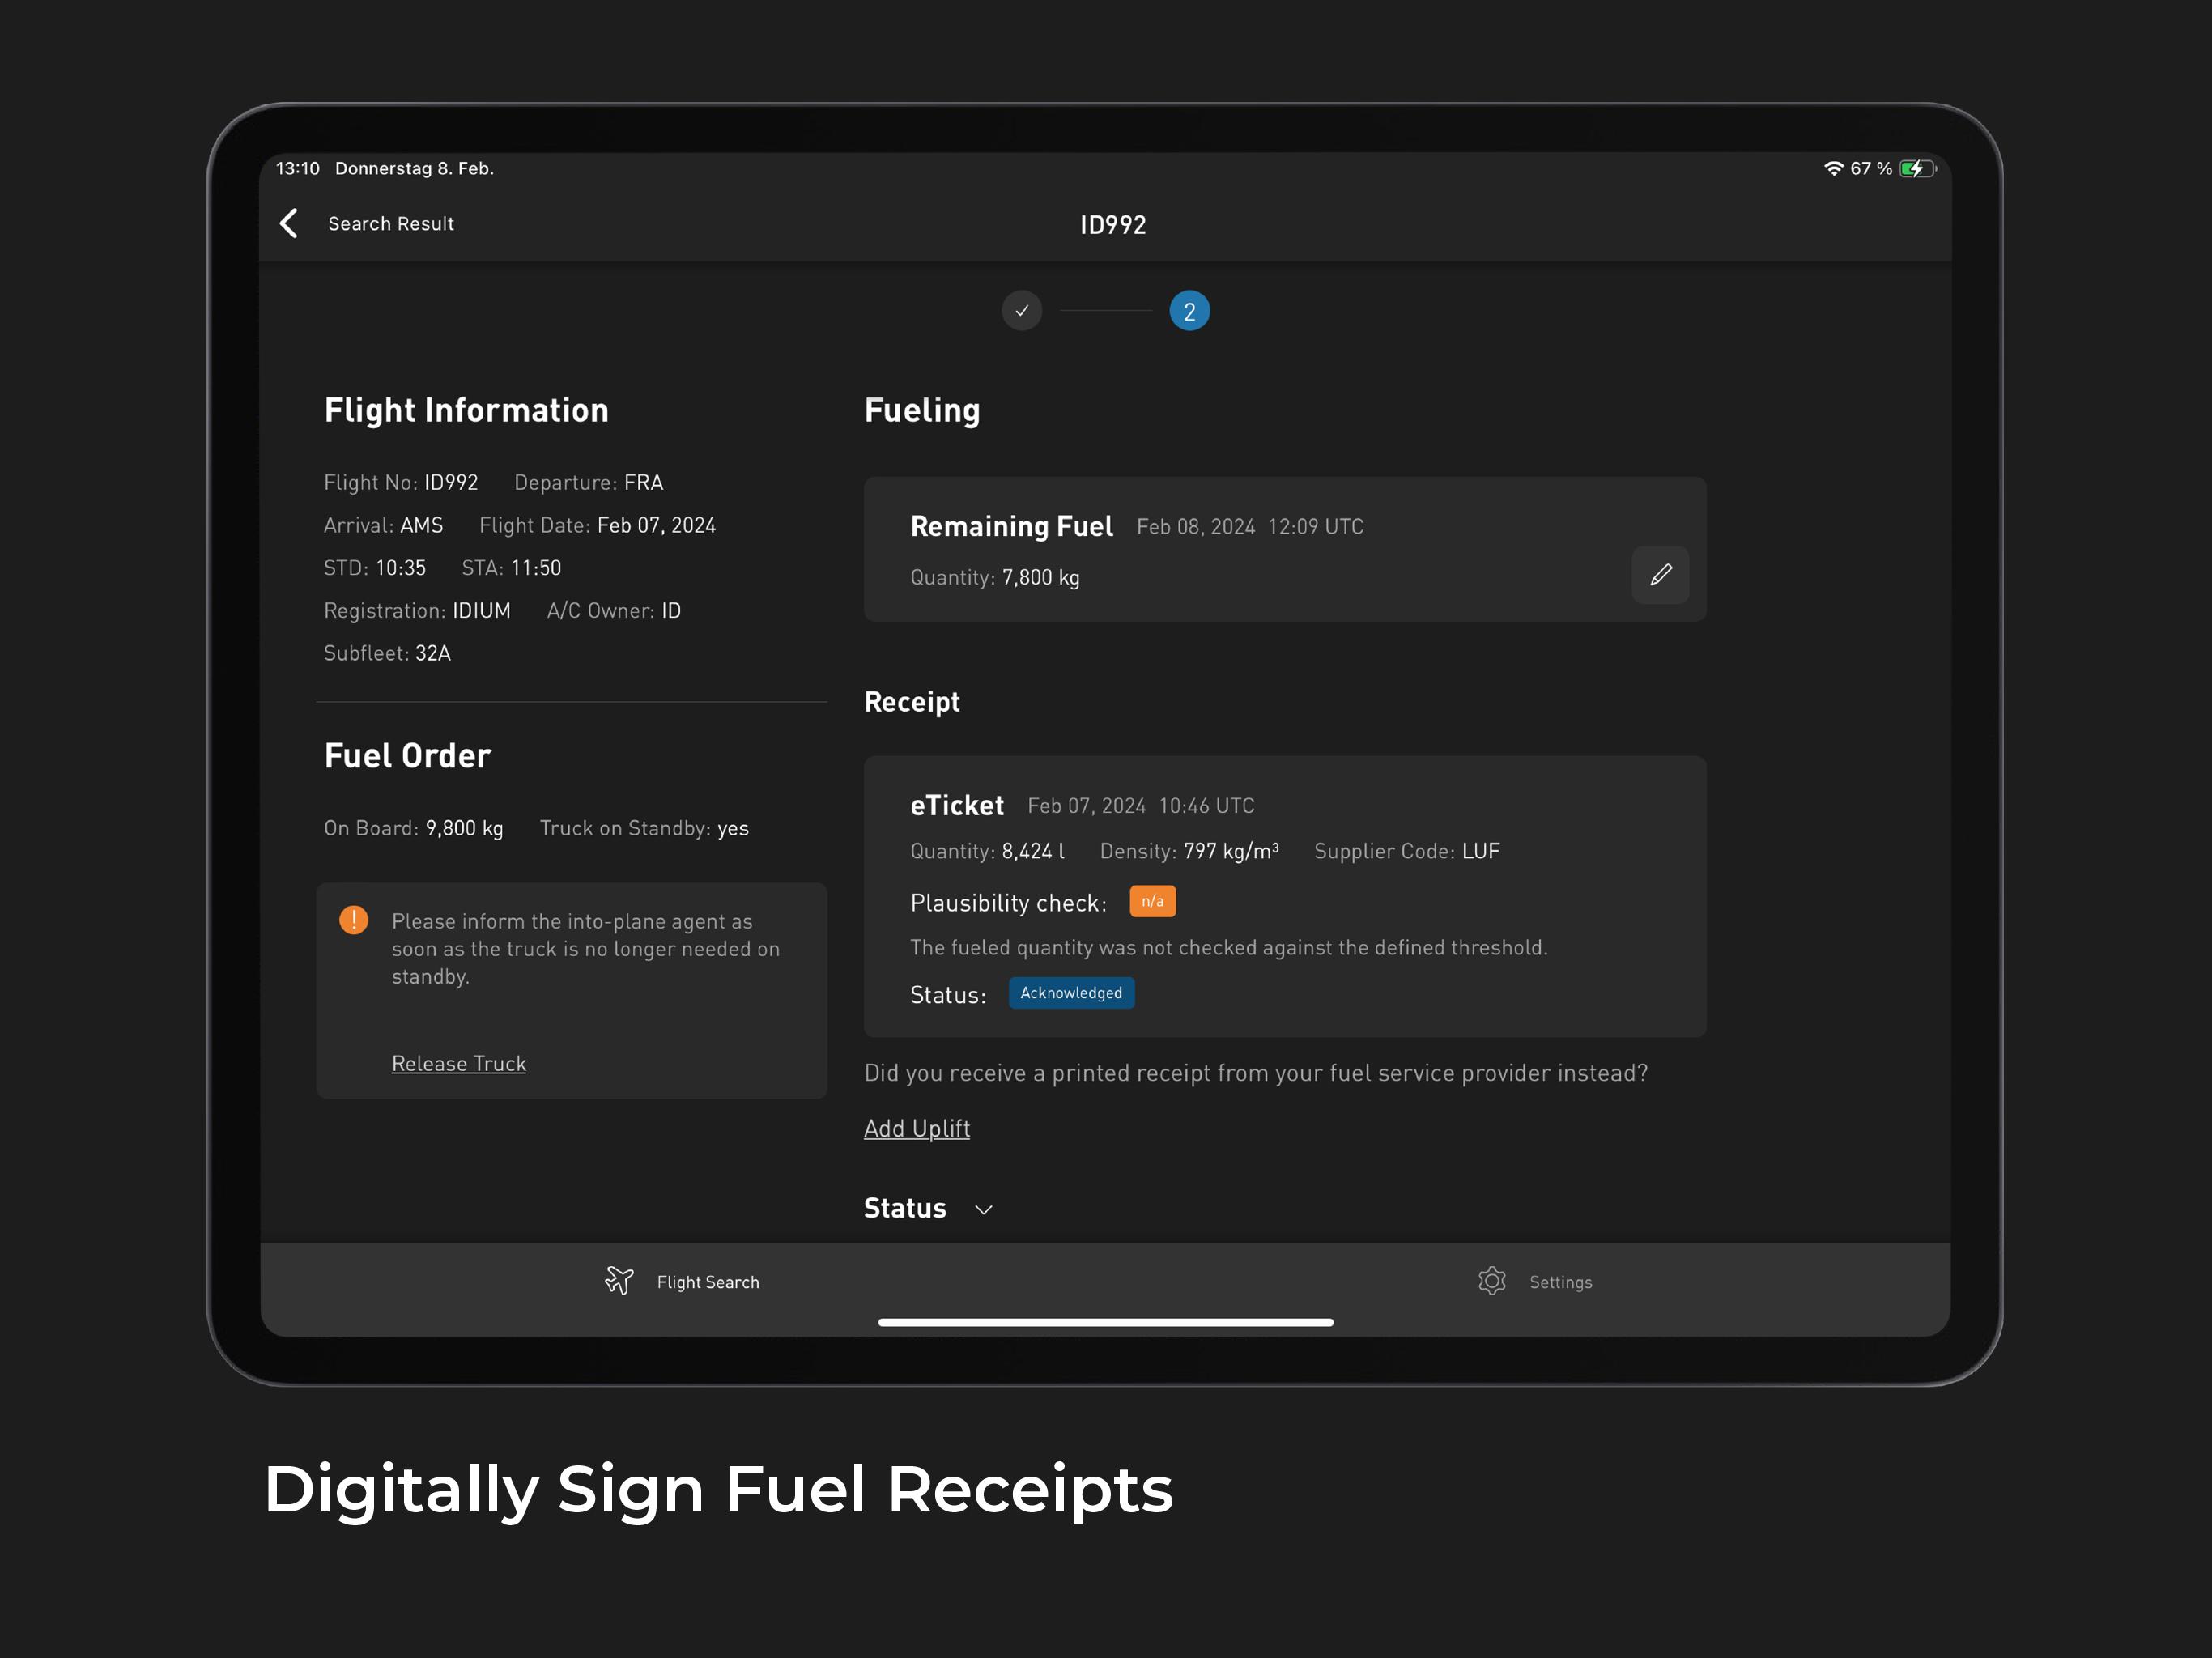Tap the 13:10 clock in status bar
Screen dimensions: 2212x1658
point(298,168)
